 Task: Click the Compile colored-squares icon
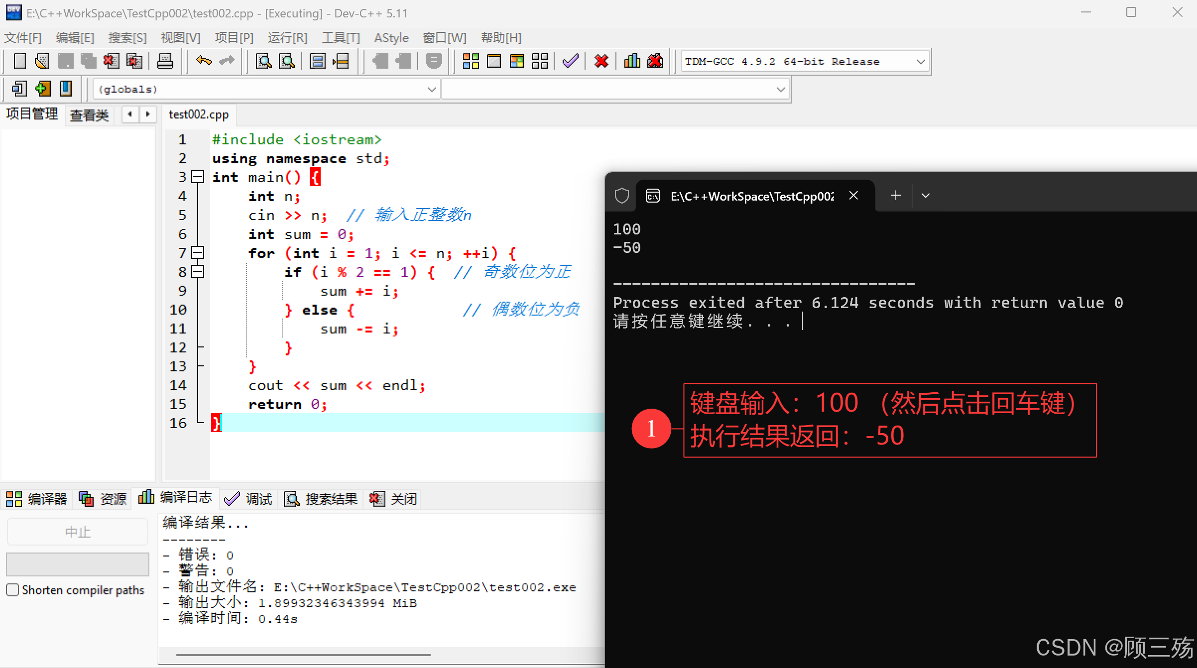471,61
